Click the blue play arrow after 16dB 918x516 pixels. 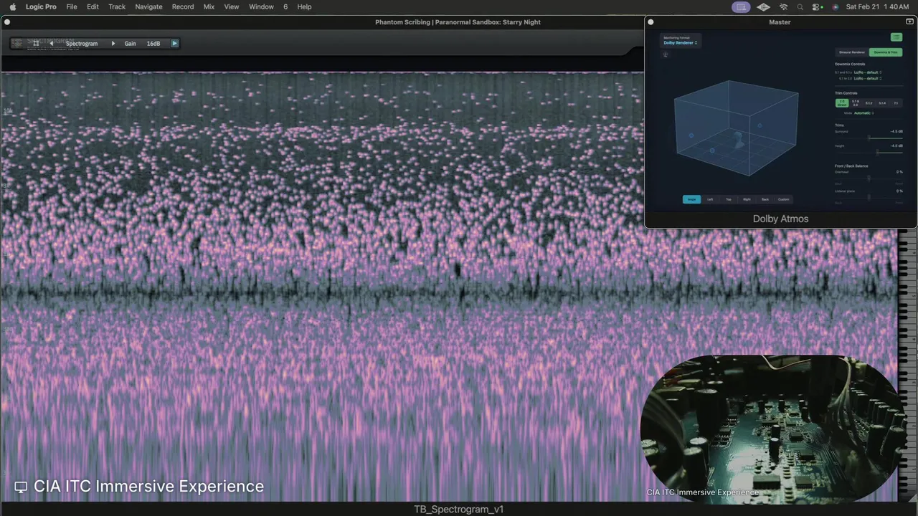(174, 44)
